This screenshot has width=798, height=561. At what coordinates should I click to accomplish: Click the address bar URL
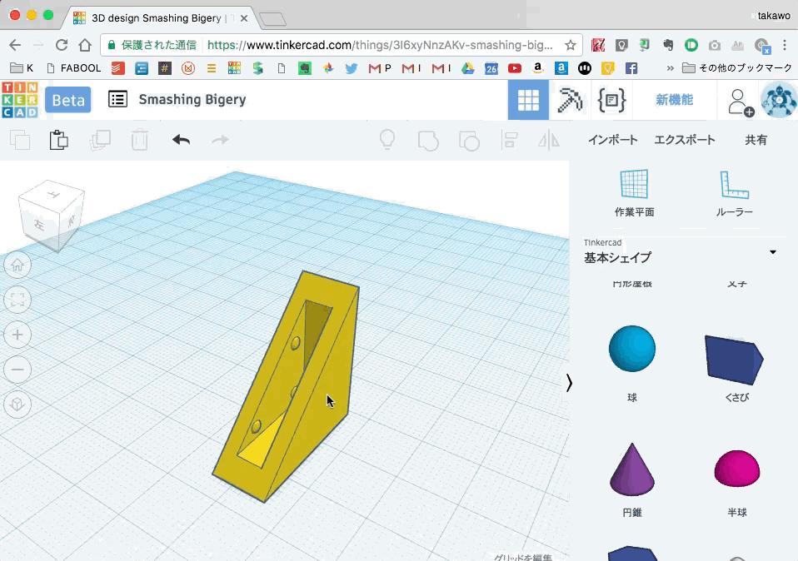pos(380,45)
